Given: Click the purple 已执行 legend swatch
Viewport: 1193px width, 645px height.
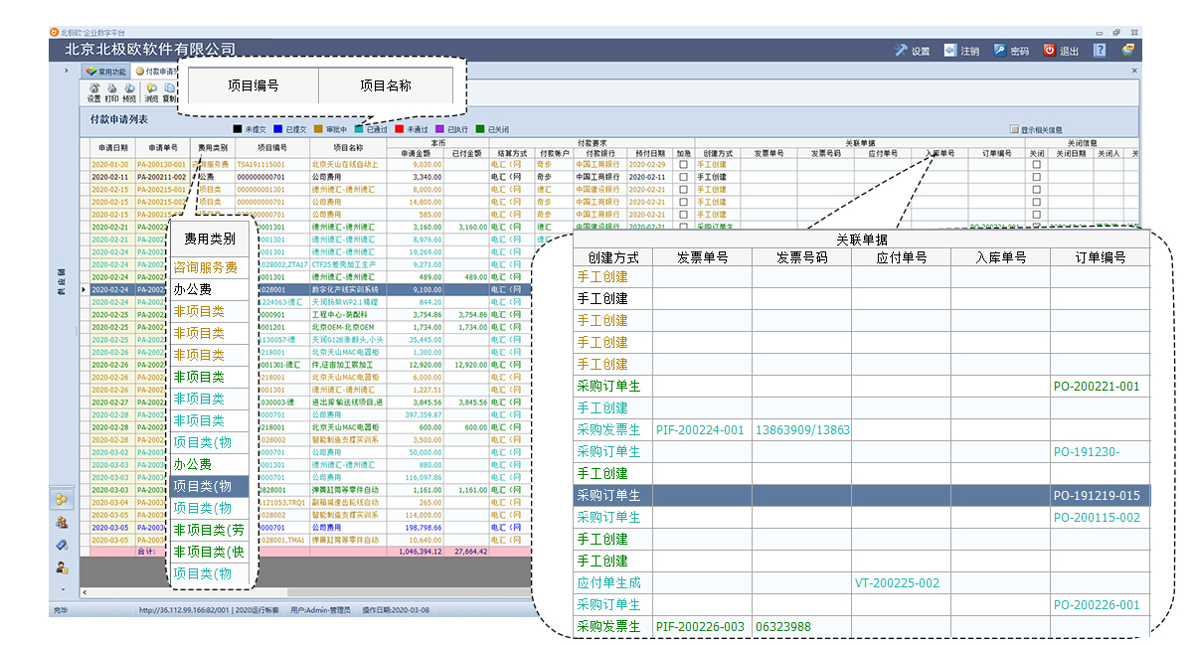Looking at the screenshot, I should 439,129.
